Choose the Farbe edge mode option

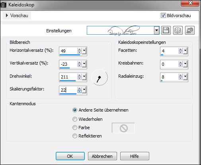pyautogui.click(x=75, y=128)
